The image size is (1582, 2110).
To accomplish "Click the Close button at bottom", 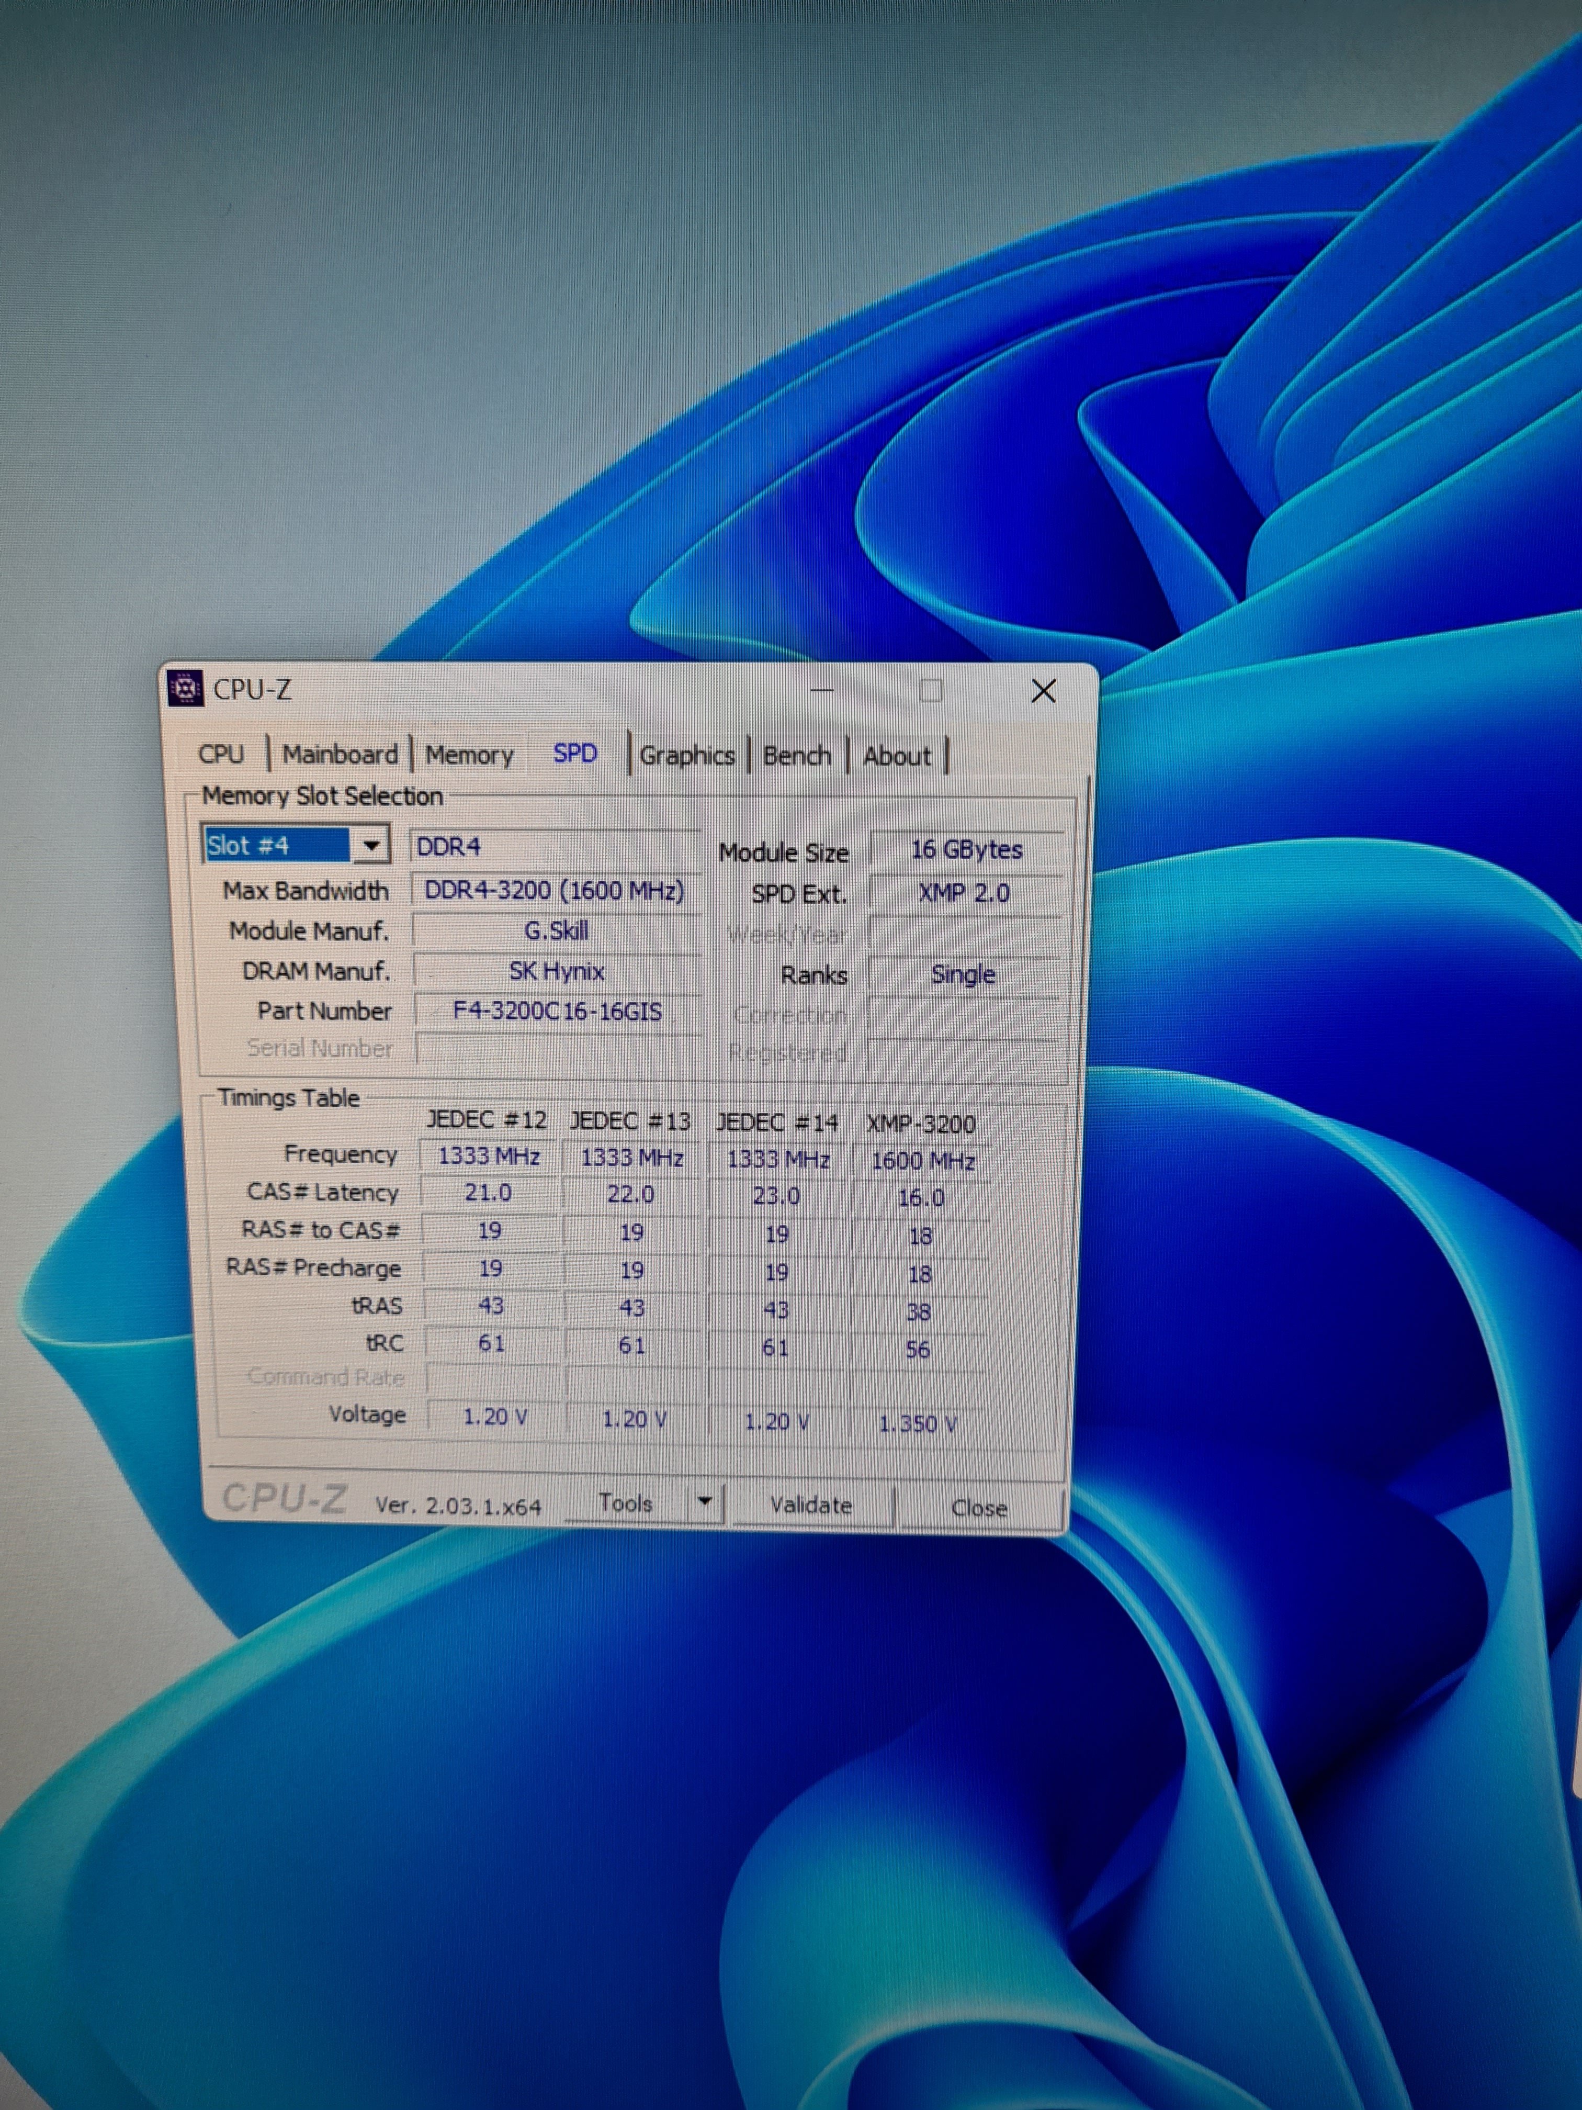I will pyautogui.click(x=979, y=1508).
